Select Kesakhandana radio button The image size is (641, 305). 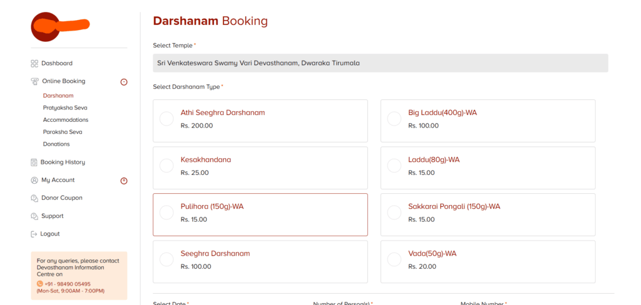pyautogui.click(x=167, y=166)
